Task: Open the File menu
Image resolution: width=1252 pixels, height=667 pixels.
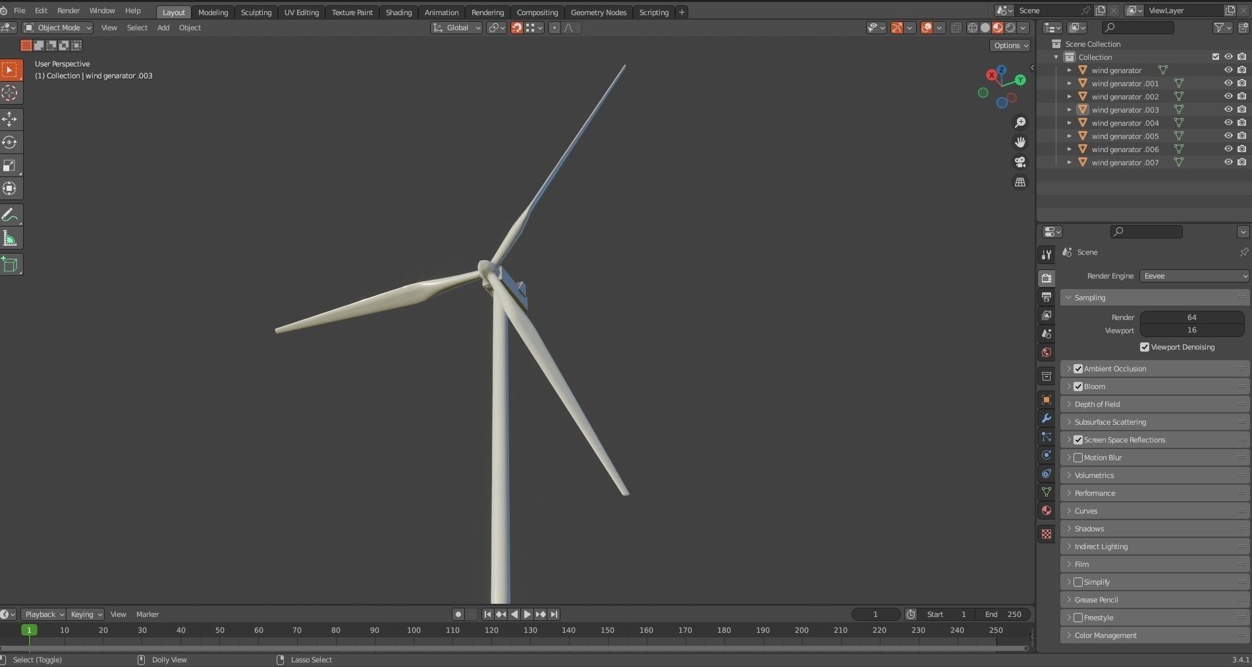Action: pyautogui.click(x=20, y=11)
